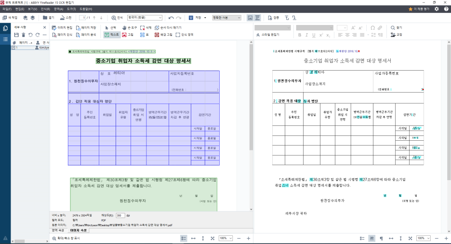Viewport: 451px width, 244px height.
Task: Select the 배경 그림 background picture tool
Action: coord(163,35)
